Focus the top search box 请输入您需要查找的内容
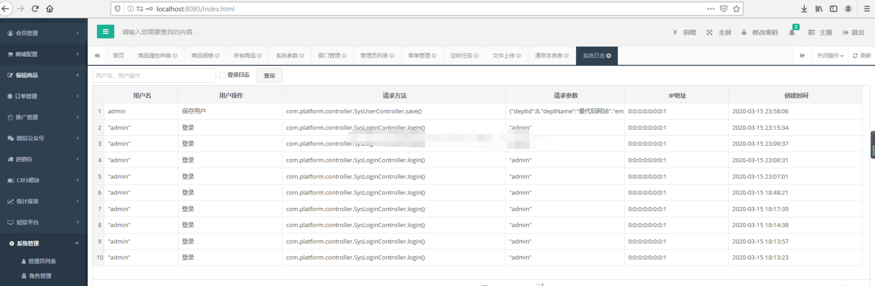The width and height of the screenshot is (875, 286). (x=161, y=32)
